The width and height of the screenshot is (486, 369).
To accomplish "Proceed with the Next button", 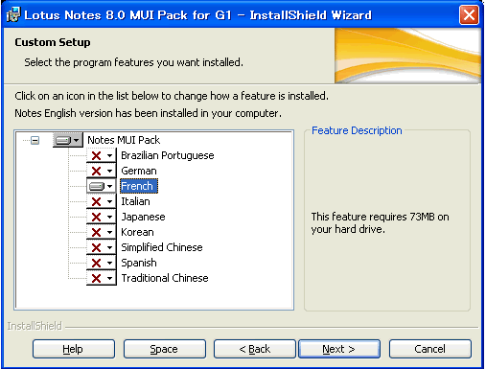I will 339,349.
